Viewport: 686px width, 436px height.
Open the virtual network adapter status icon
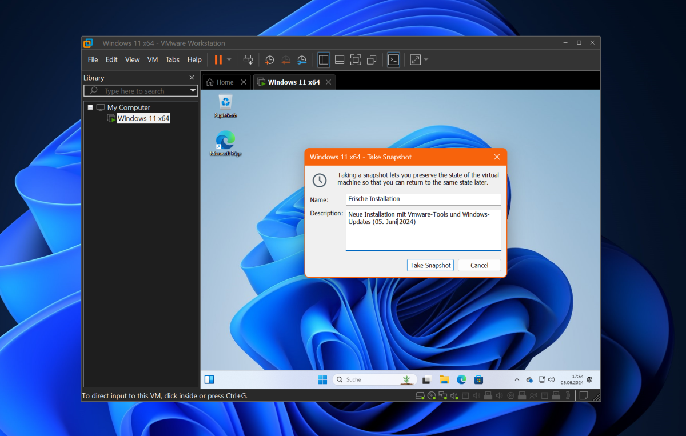(x=442, y=395)
